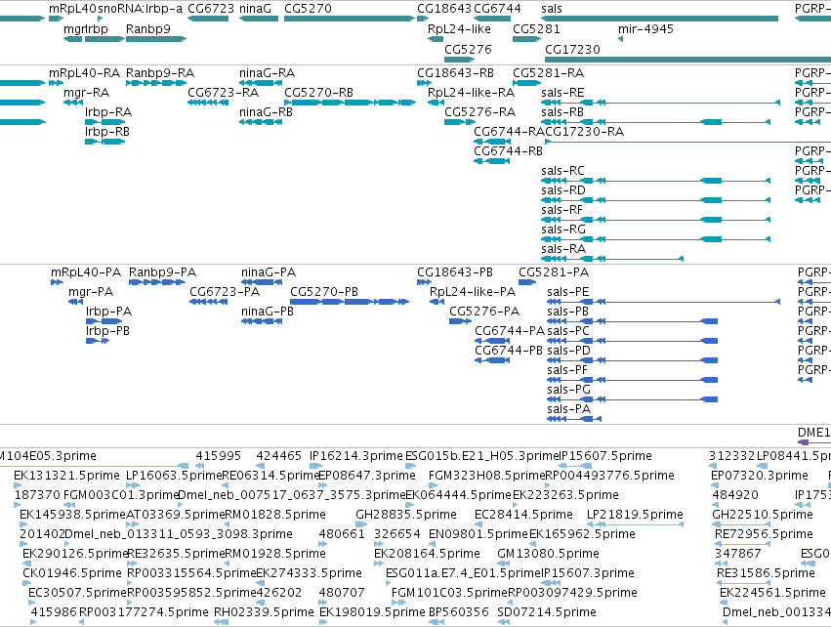
Task: Click the 424465 EST label
Action: pos(278,456)
